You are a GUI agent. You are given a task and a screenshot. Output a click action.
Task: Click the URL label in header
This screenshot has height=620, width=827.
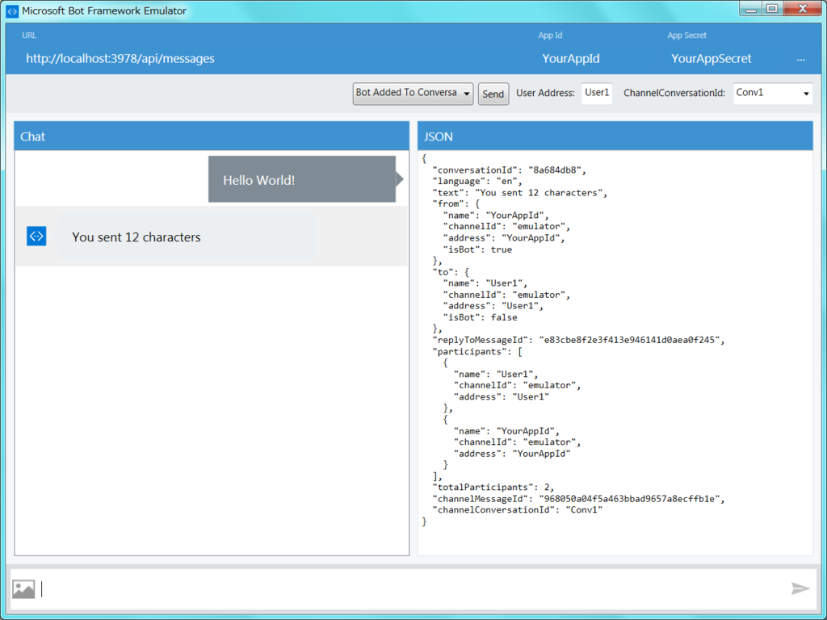point(29,36)
